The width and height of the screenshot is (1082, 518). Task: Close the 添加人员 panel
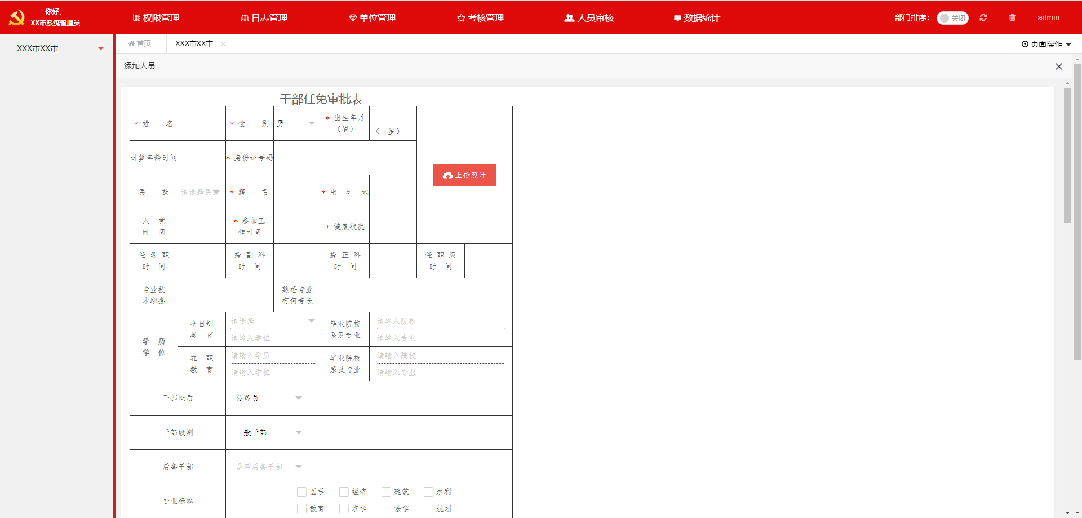[x=1059, y=66]
